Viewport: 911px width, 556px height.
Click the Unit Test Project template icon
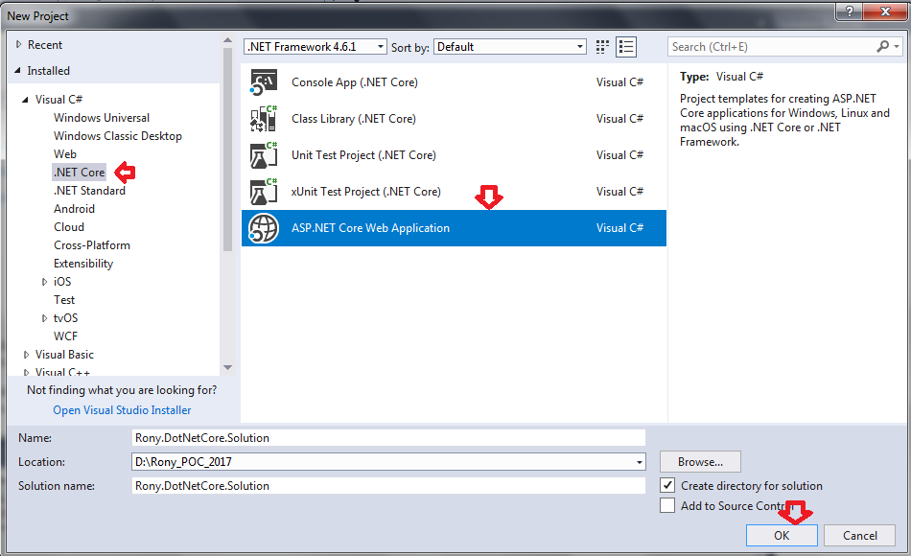[264, 155]
